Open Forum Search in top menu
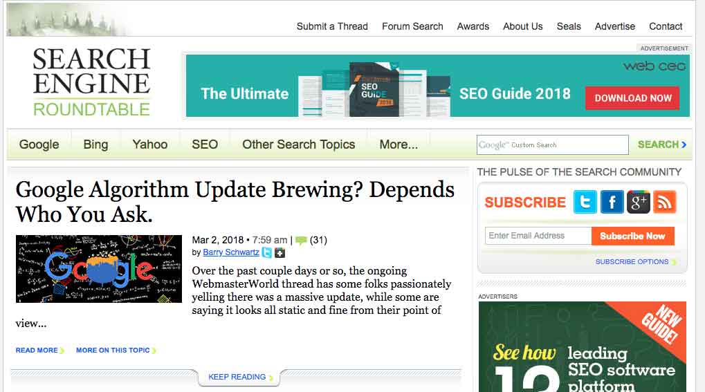Image resolution: width=705 pixels, height=392 pixels. [412, 26]
